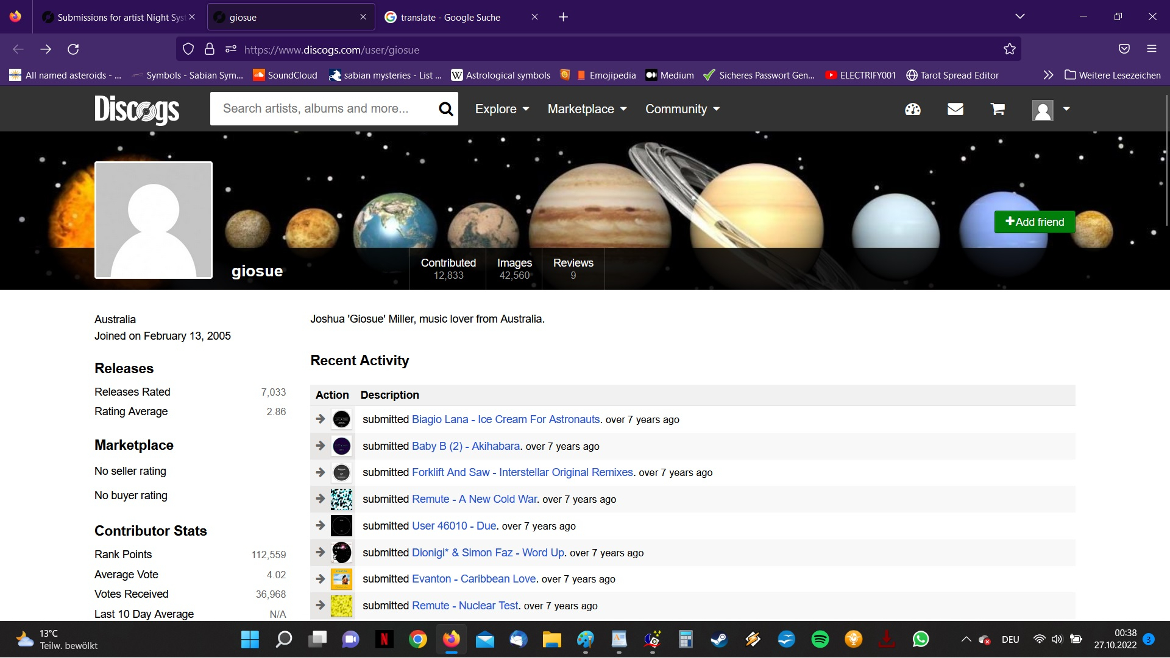Expand the Explore dropdown menu
Image resolution: width=1170 pixels, height=658 pixels.
[x=502, y=109]
